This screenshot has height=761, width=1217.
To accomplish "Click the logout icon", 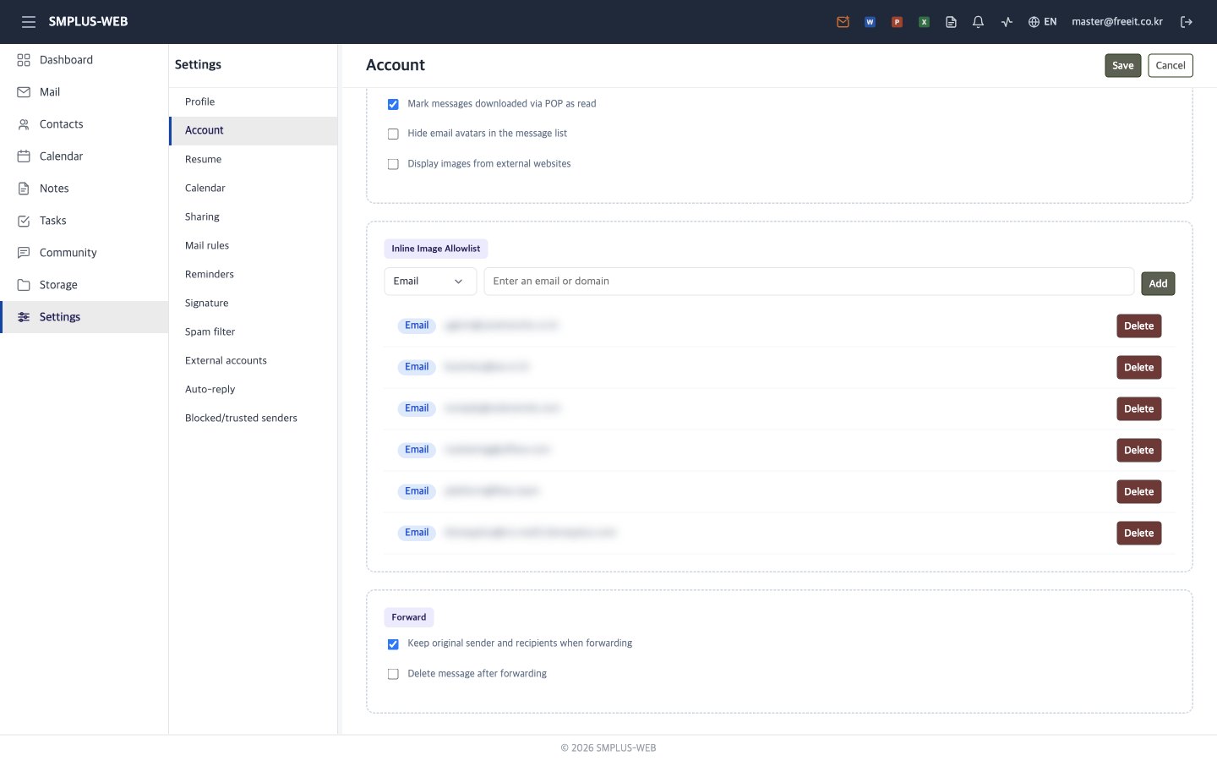I will [1187, 22].
